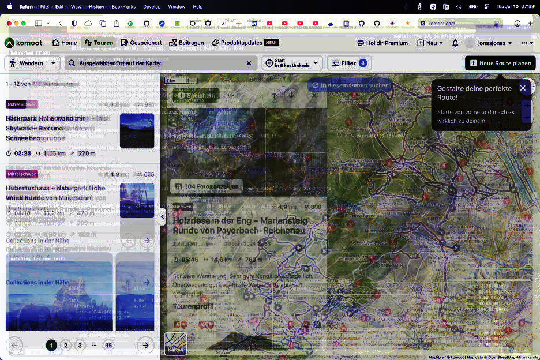Viewport: 540px width, 360px height.
Task: Click Neue Route planen button
Action: pyautogui.click(x=500, y=63)
